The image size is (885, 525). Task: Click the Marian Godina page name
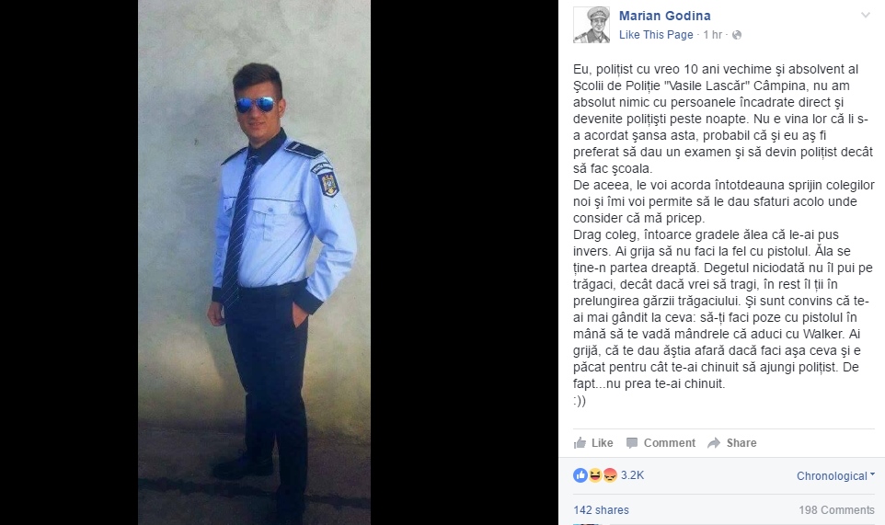tap(665, 16)
